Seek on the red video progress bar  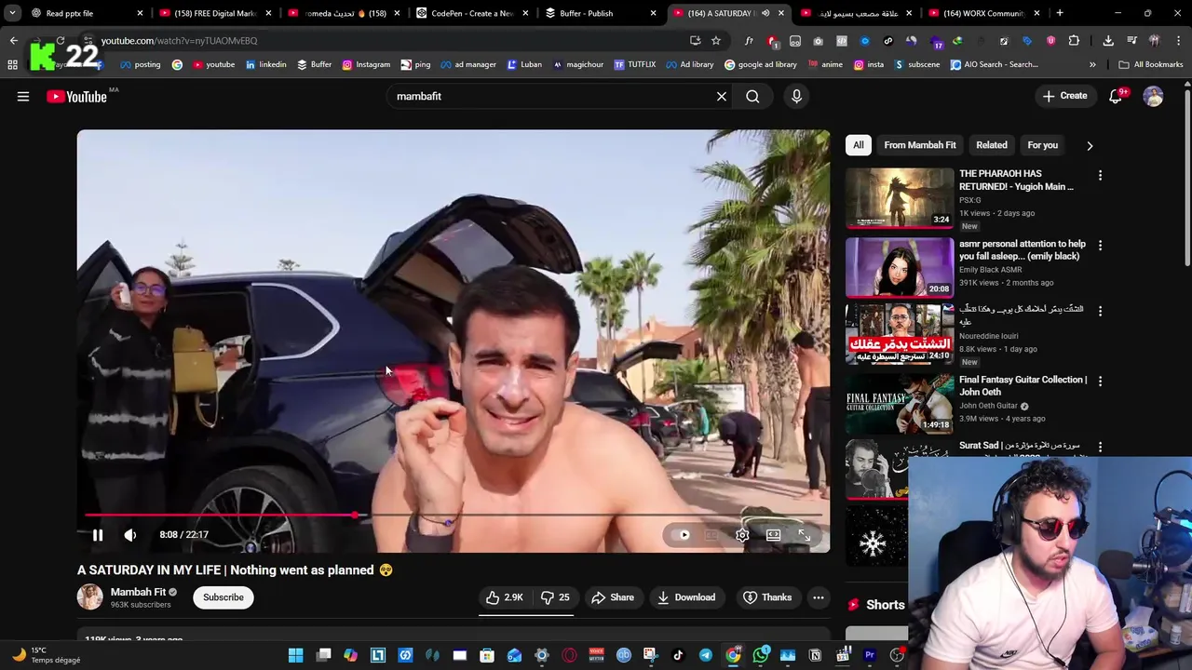[454, 515]
